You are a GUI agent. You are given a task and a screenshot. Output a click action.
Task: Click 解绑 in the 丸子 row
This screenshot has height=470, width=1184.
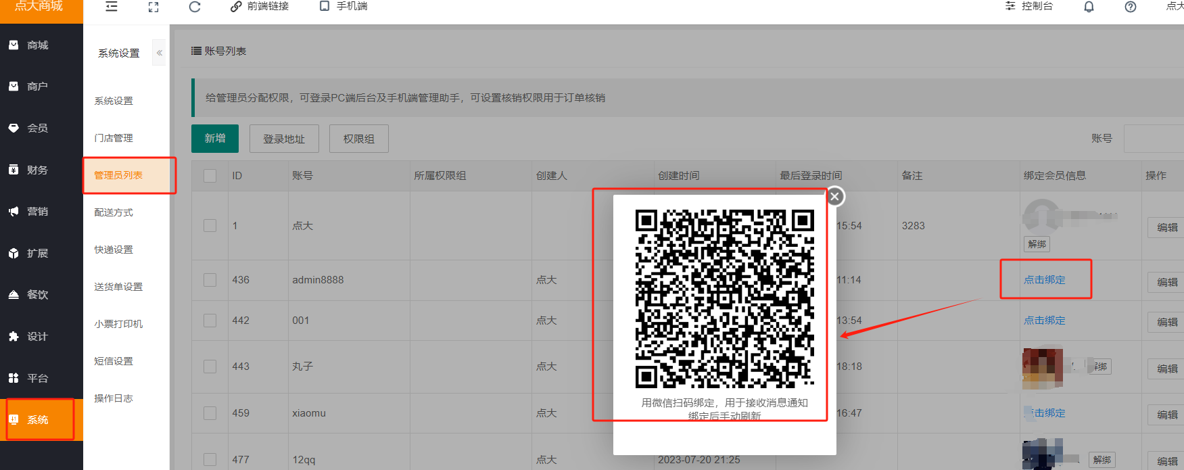tap(1101, 367)
